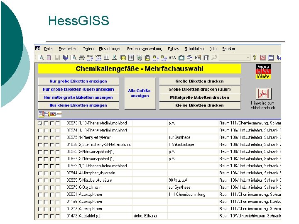The image size is (299, 224).
Task: Select the Acetaldehyd name cell
Action: pyautogui.click(x=105, y=216)
